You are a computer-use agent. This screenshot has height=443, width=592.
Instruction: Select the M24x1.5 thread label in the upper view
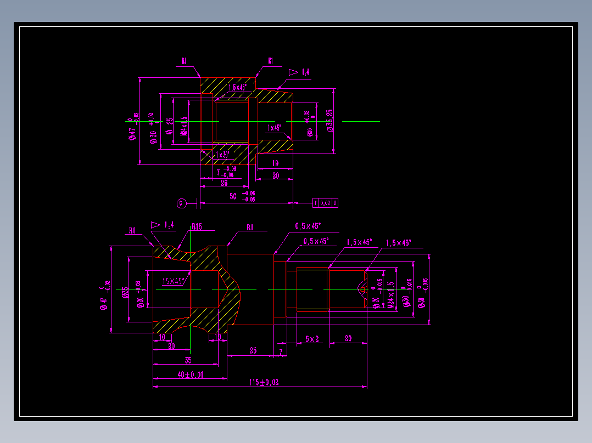click(184, 126)
